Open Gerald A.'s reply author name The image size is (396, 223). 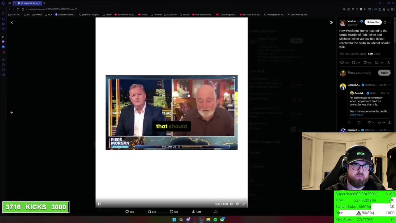354,85
